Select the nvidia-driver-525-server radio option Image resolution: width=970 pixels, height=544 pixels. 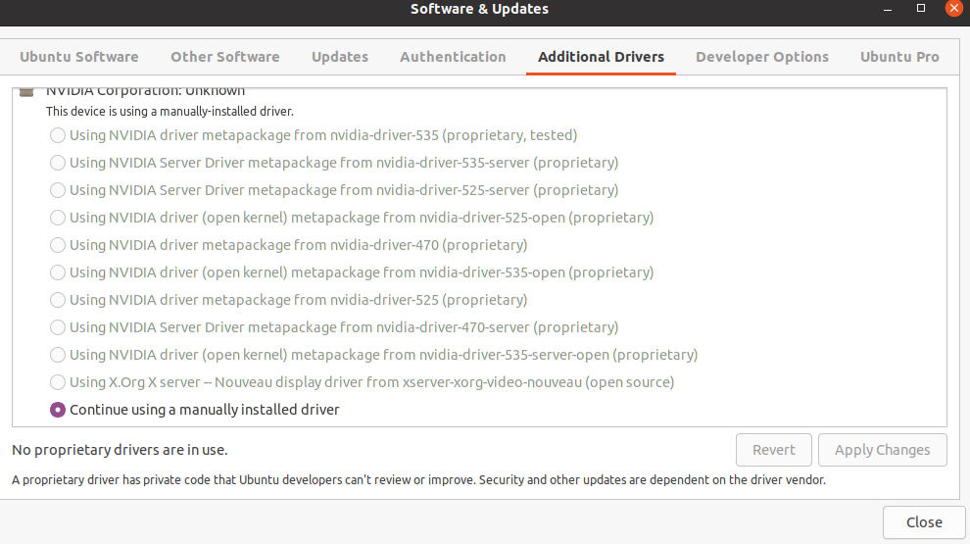coord(58,190)
